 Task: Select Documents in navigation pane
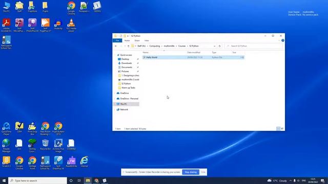click(127, 67)
